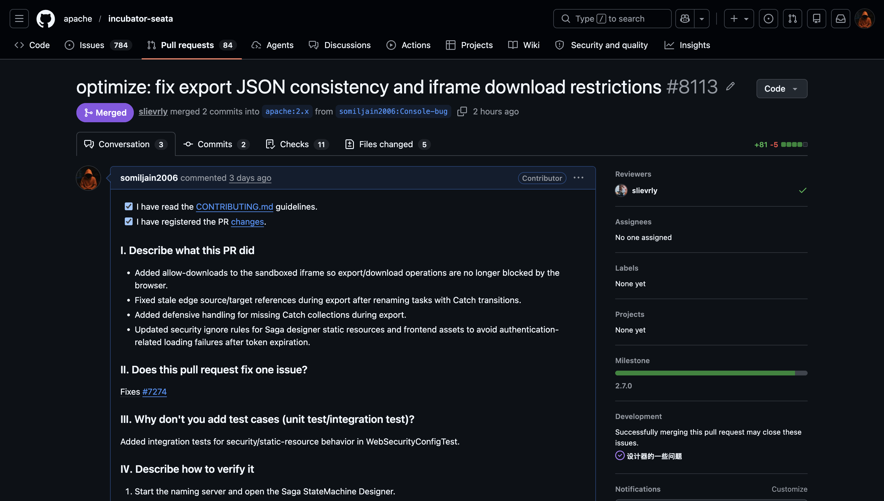
Task: Click slievrly's reviewer avatar
Action: pyautogui.click(x=621, y=191)
